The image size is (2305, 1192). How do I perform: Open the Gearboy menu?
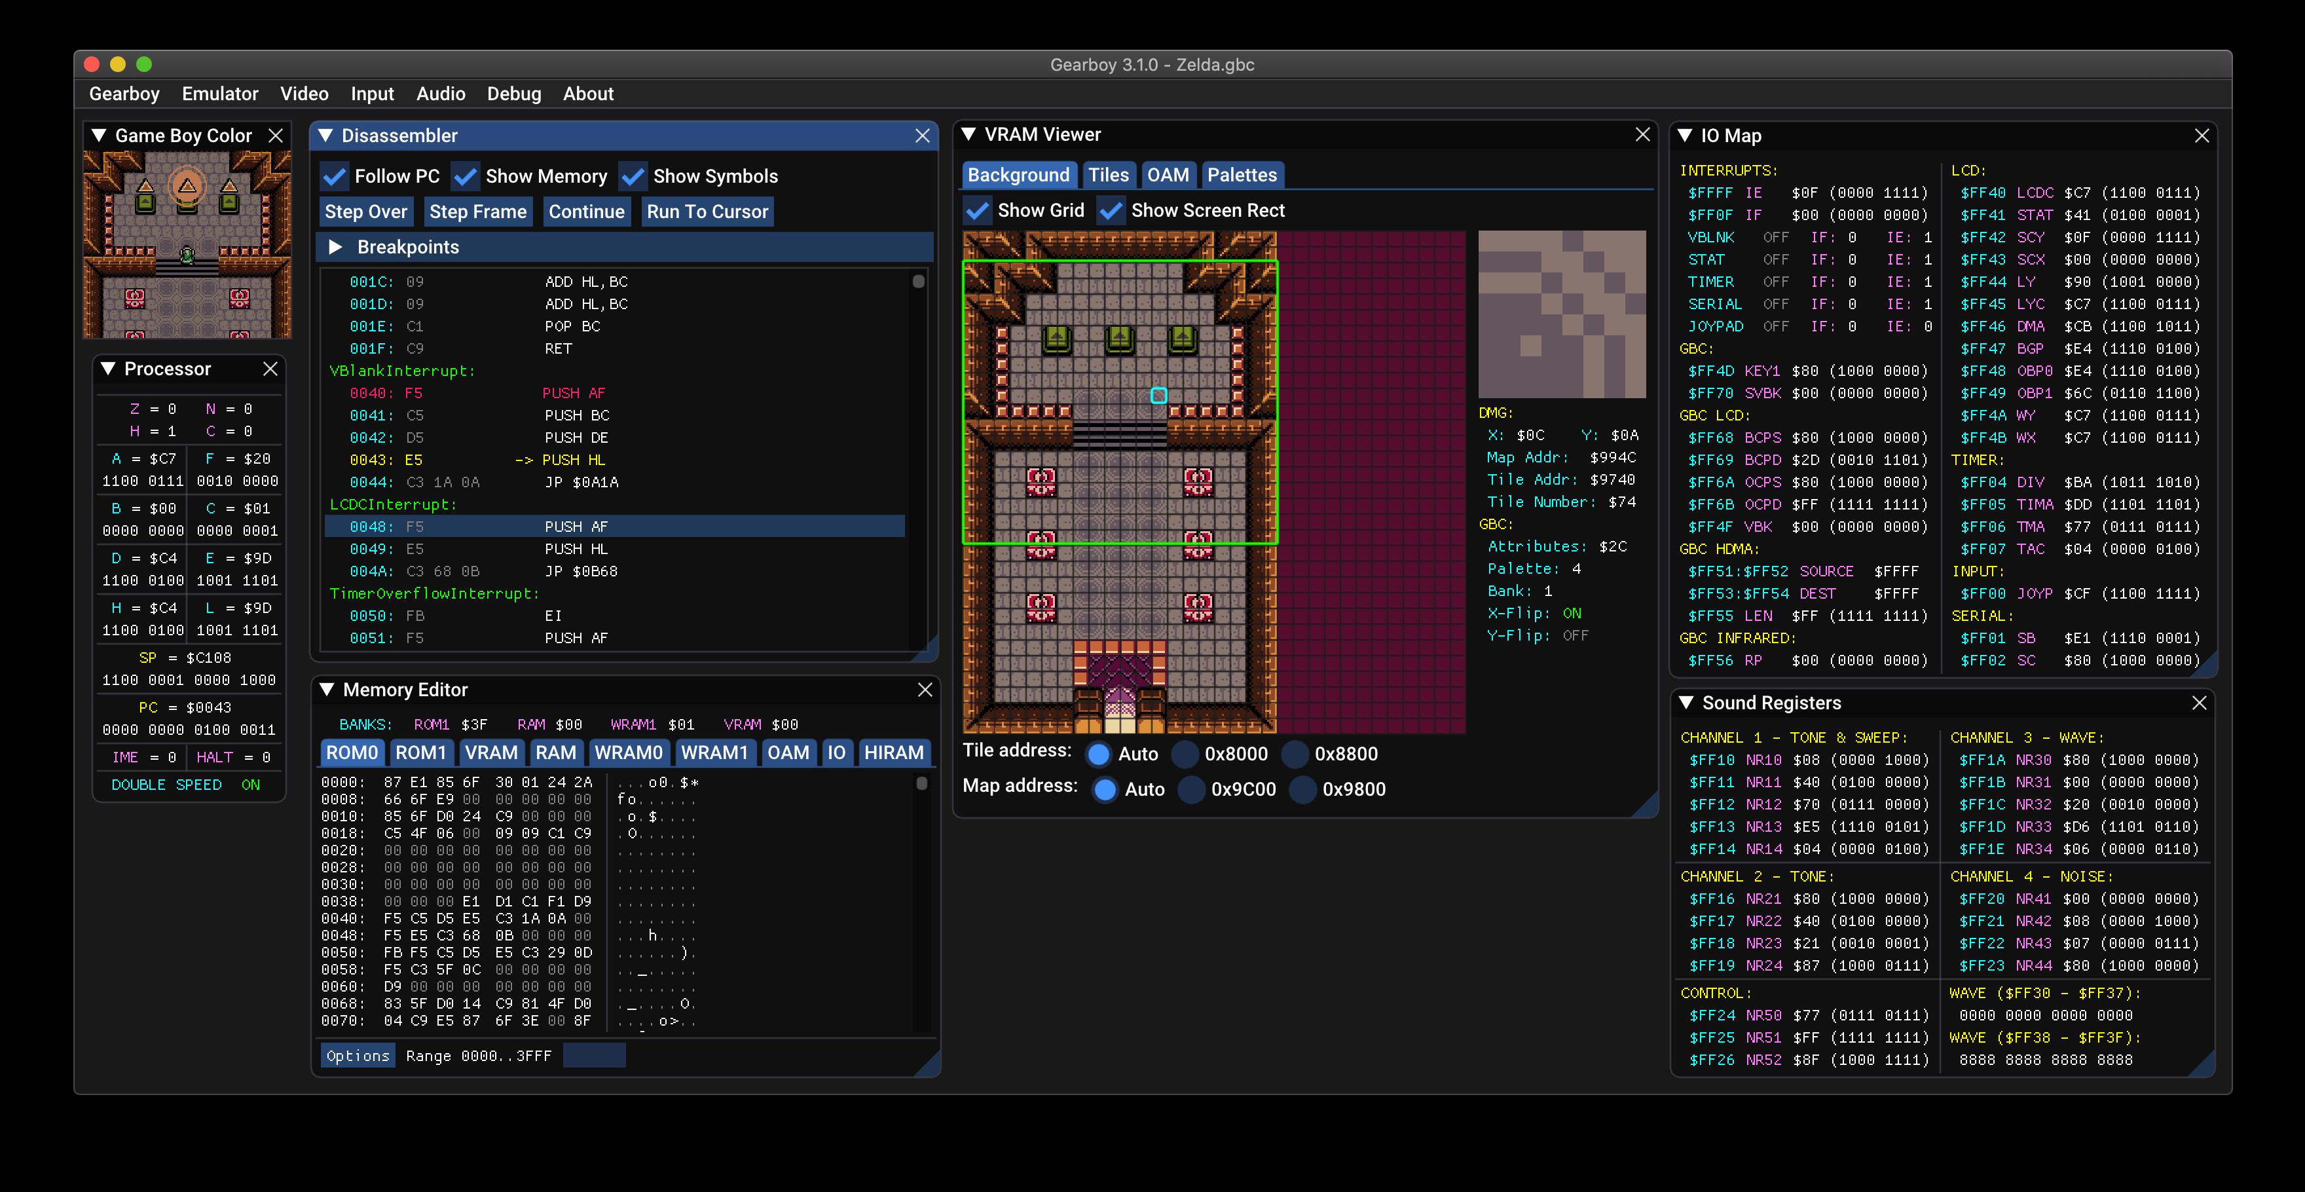coord(124,93)
